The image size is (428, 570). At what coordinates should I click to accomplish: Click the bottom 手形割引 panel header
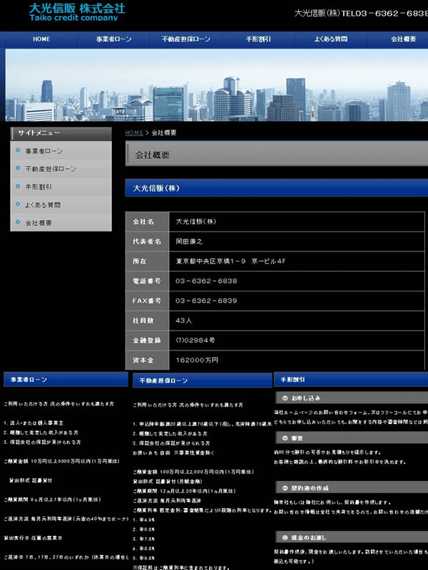pyautogui.click(x=351, y=380)
